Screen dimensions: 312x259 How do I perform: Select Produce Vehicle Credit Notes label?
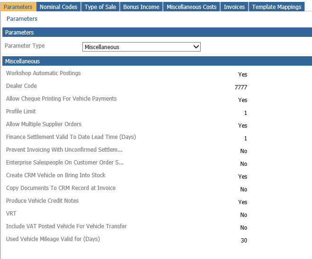click(x=43, y=200)
